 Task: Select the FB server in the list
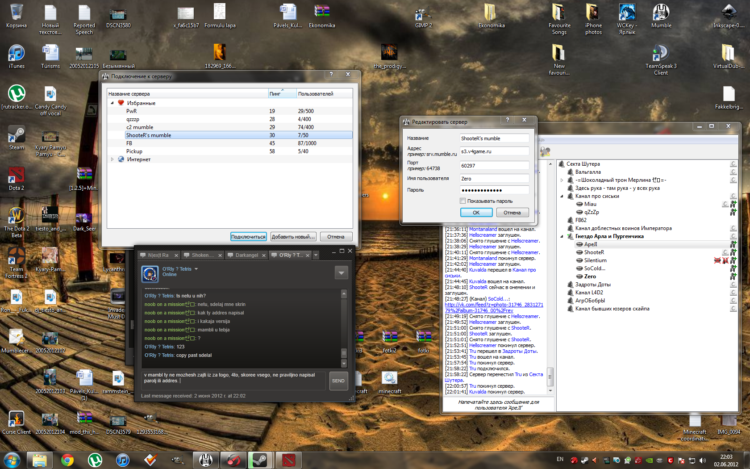click(129, 143)
